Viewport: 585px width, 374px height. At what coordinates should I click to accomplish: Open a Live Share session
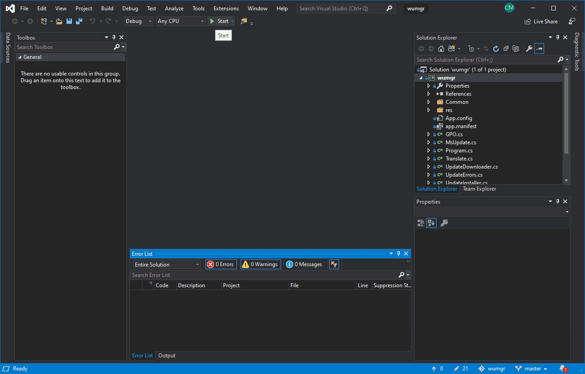pyautogui.click(x=541, y=21)
